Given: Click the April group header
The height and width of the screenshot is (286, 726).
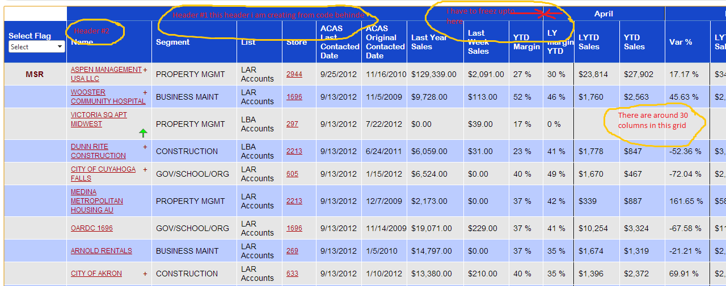Looking at the screenshot, I should [x=603, y=14].
